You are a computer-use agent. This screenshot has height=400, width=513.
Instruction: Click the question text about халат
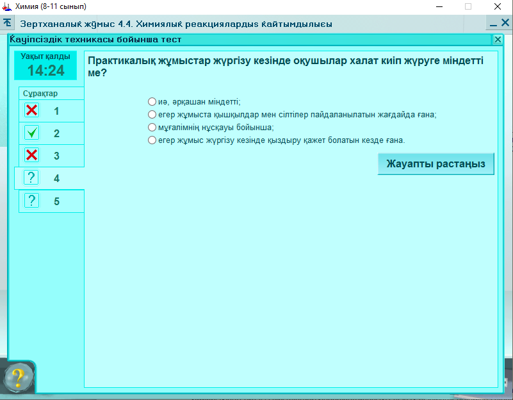click(x=285, y=67)
